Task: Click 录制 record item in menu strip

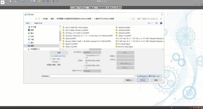Action: coord(118,8)
